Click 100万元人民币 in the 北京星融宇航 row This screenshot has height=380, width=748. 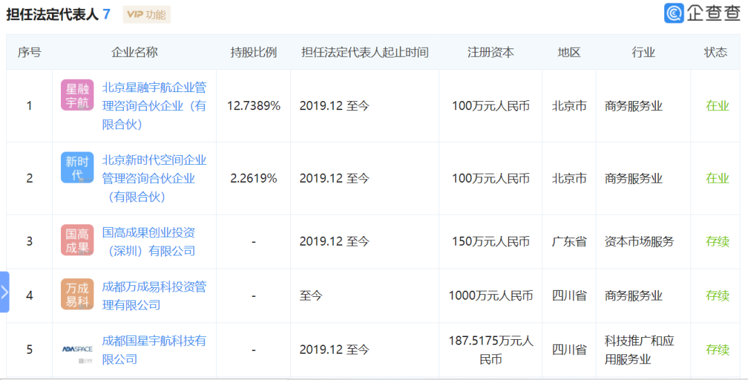click(490, 106)
